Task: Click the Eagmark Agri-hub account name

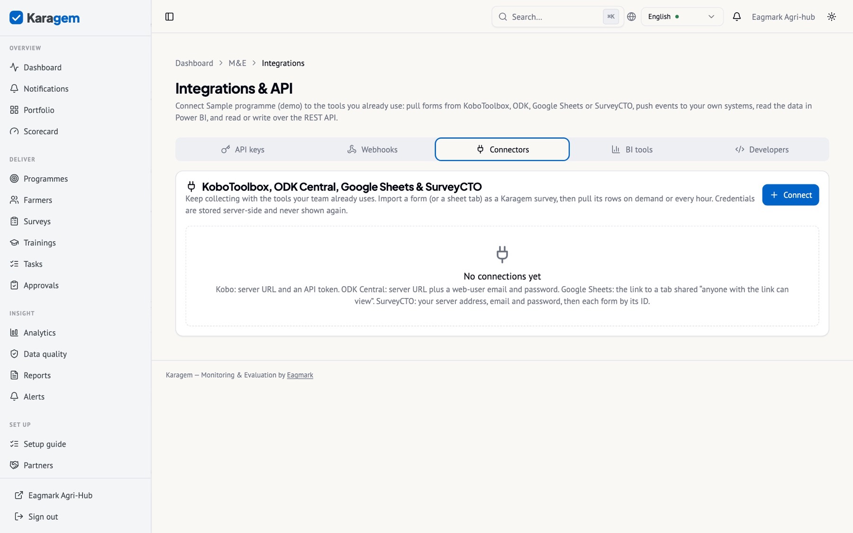Action: coord(783,17)
